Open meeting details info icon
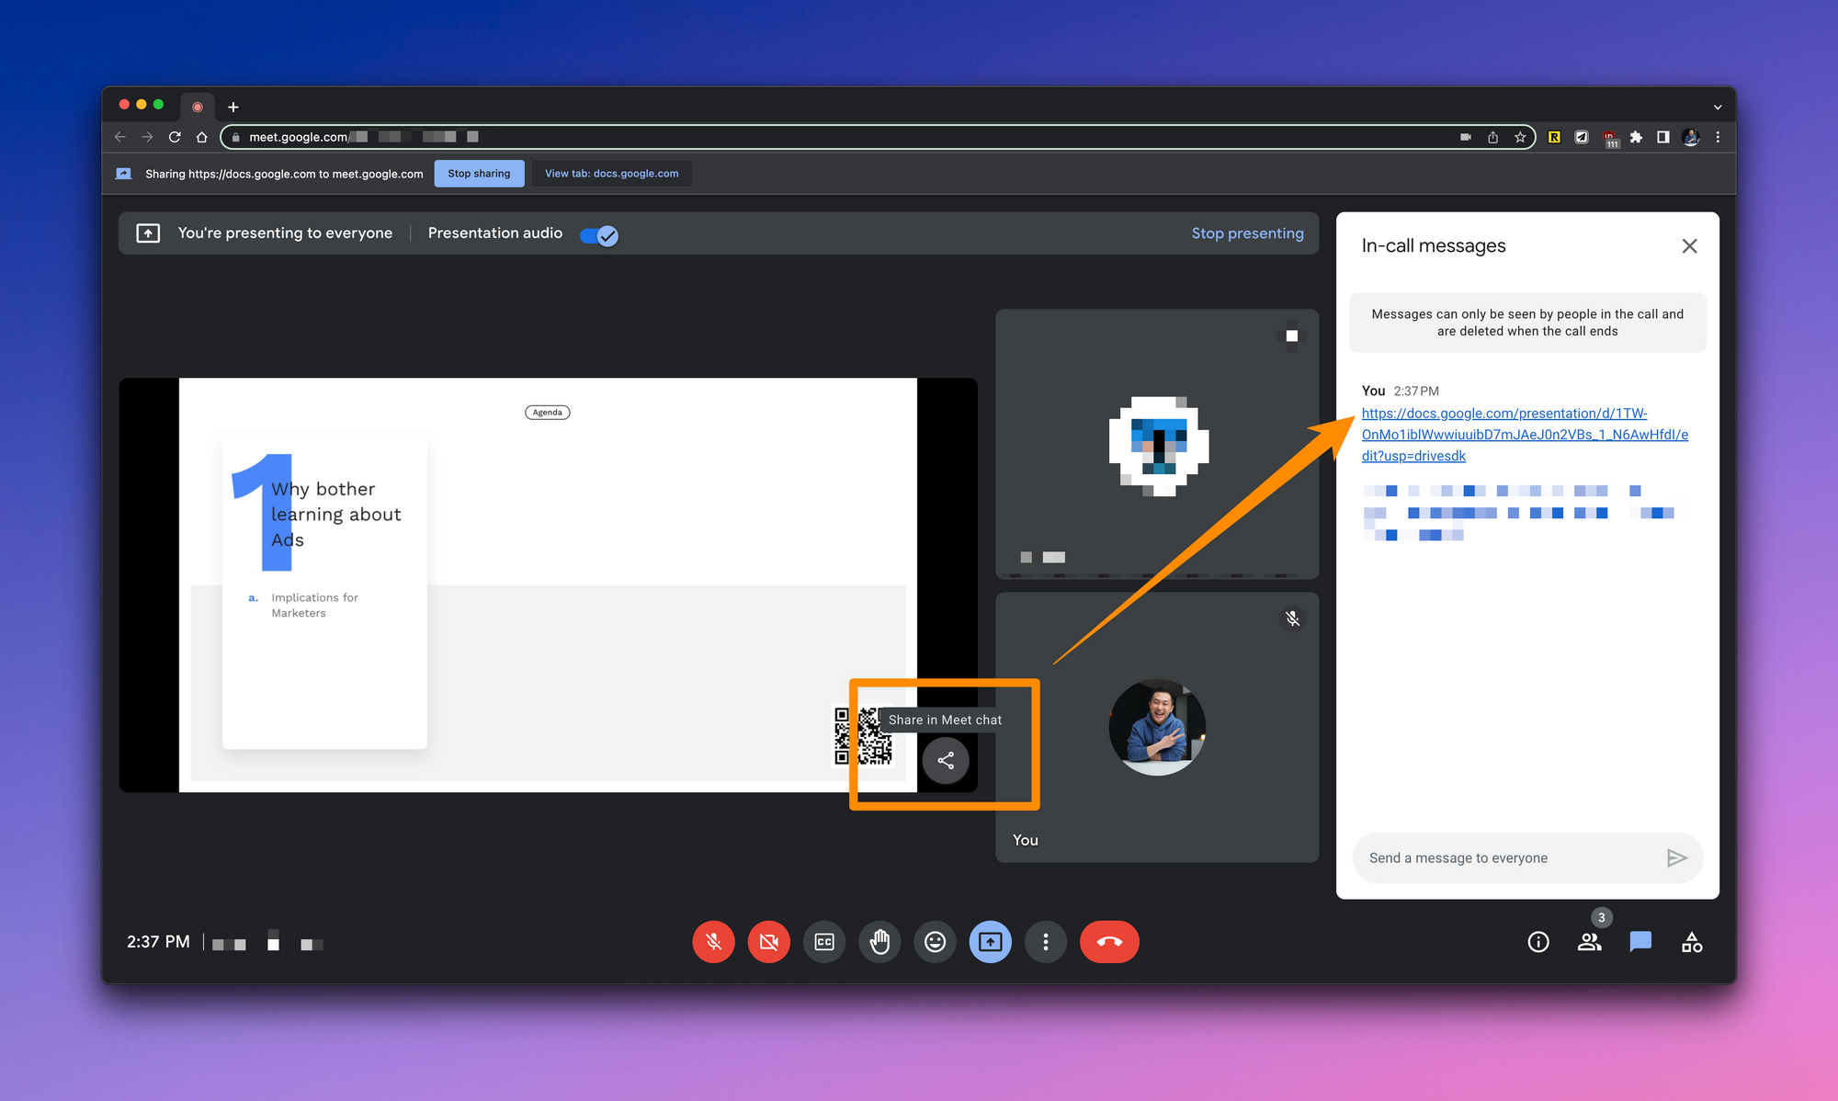The image size is (1838, 1101). point(1537,942)
